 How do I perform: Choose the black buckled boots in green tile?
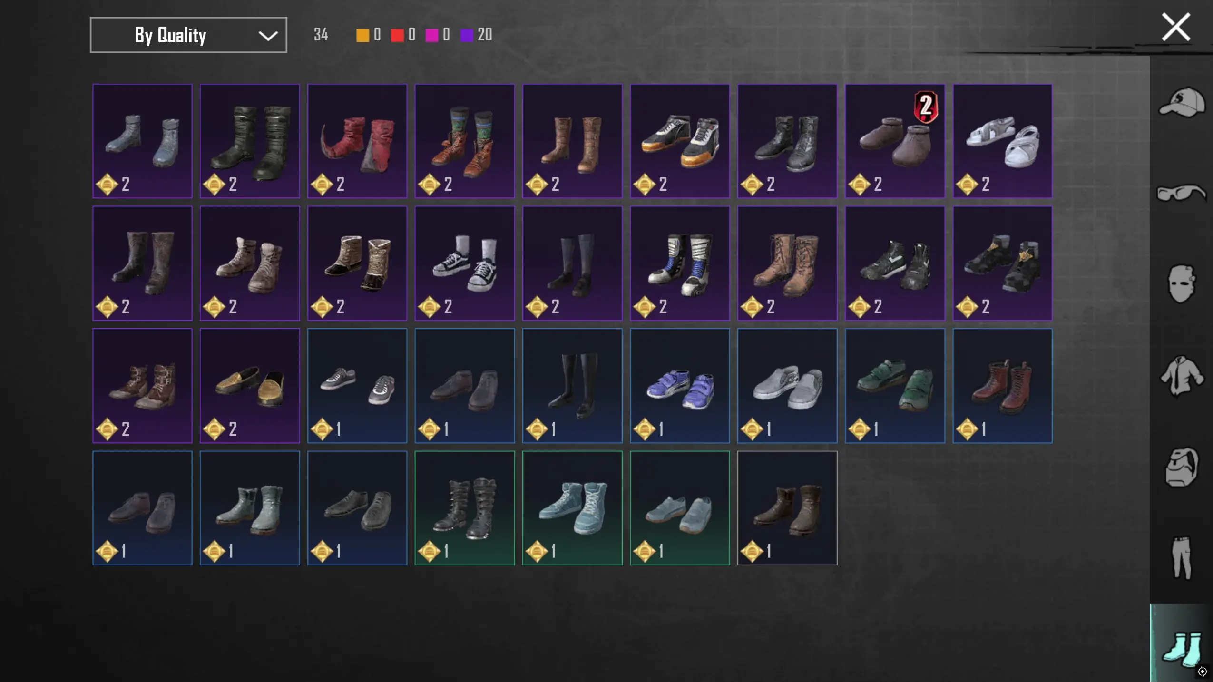[x=465, y=508]
